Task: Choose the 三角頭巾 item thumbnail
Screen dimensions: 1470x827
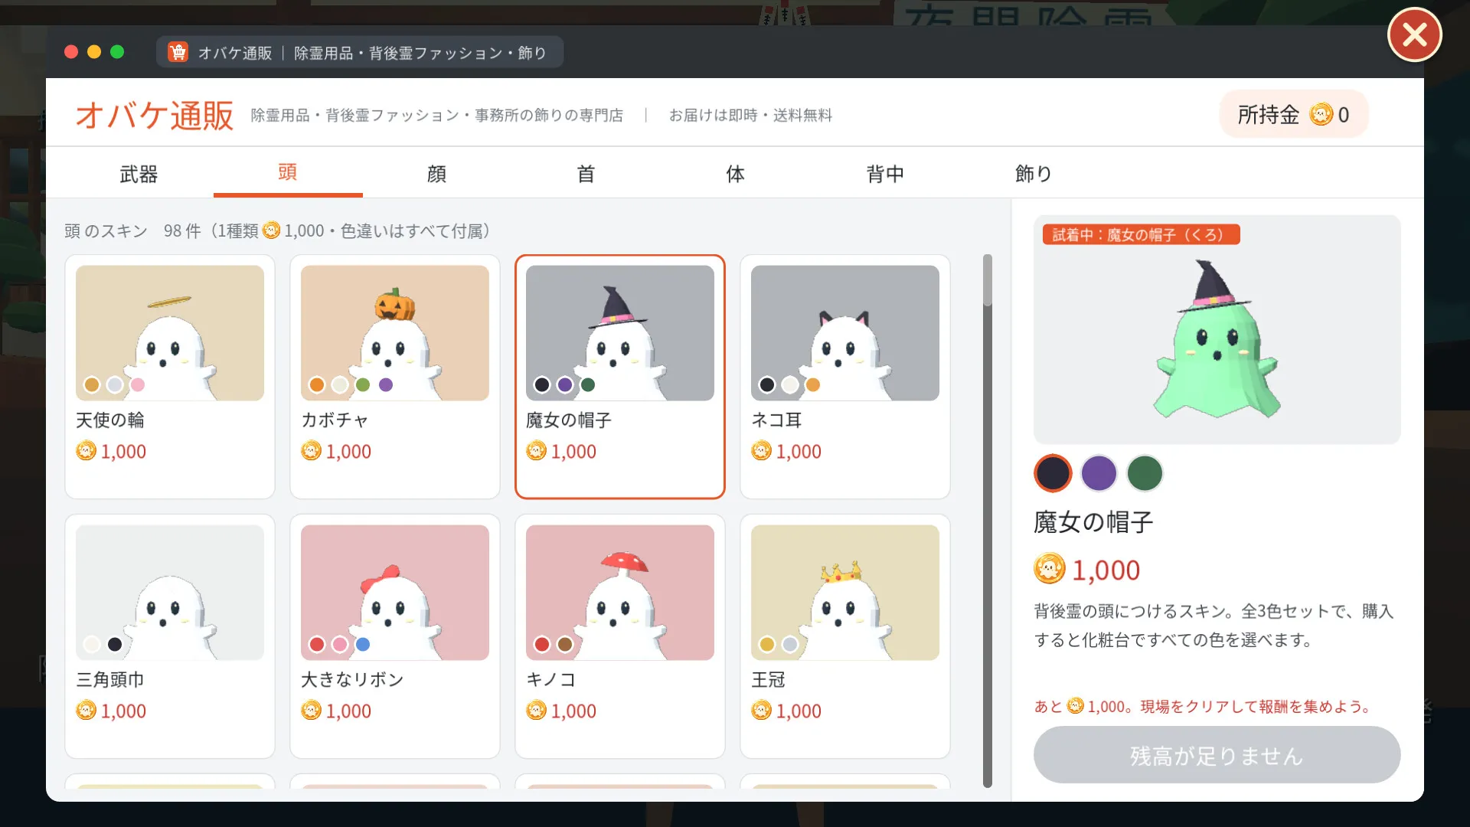Action: click(170, 593)
